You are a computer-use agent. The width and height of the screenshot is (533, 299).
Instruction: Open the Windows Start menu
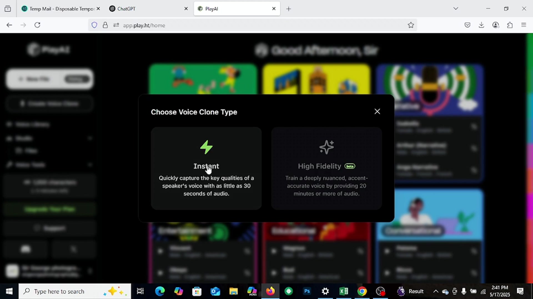tap(9, 291)
